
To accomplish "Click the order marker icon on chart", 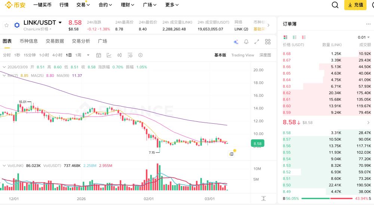I will 231,154.
